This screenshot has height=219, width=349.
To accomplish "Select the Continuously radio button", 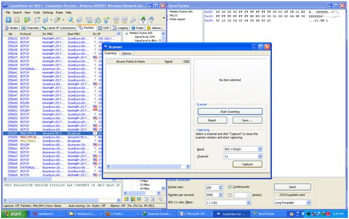I will point(230,187).
